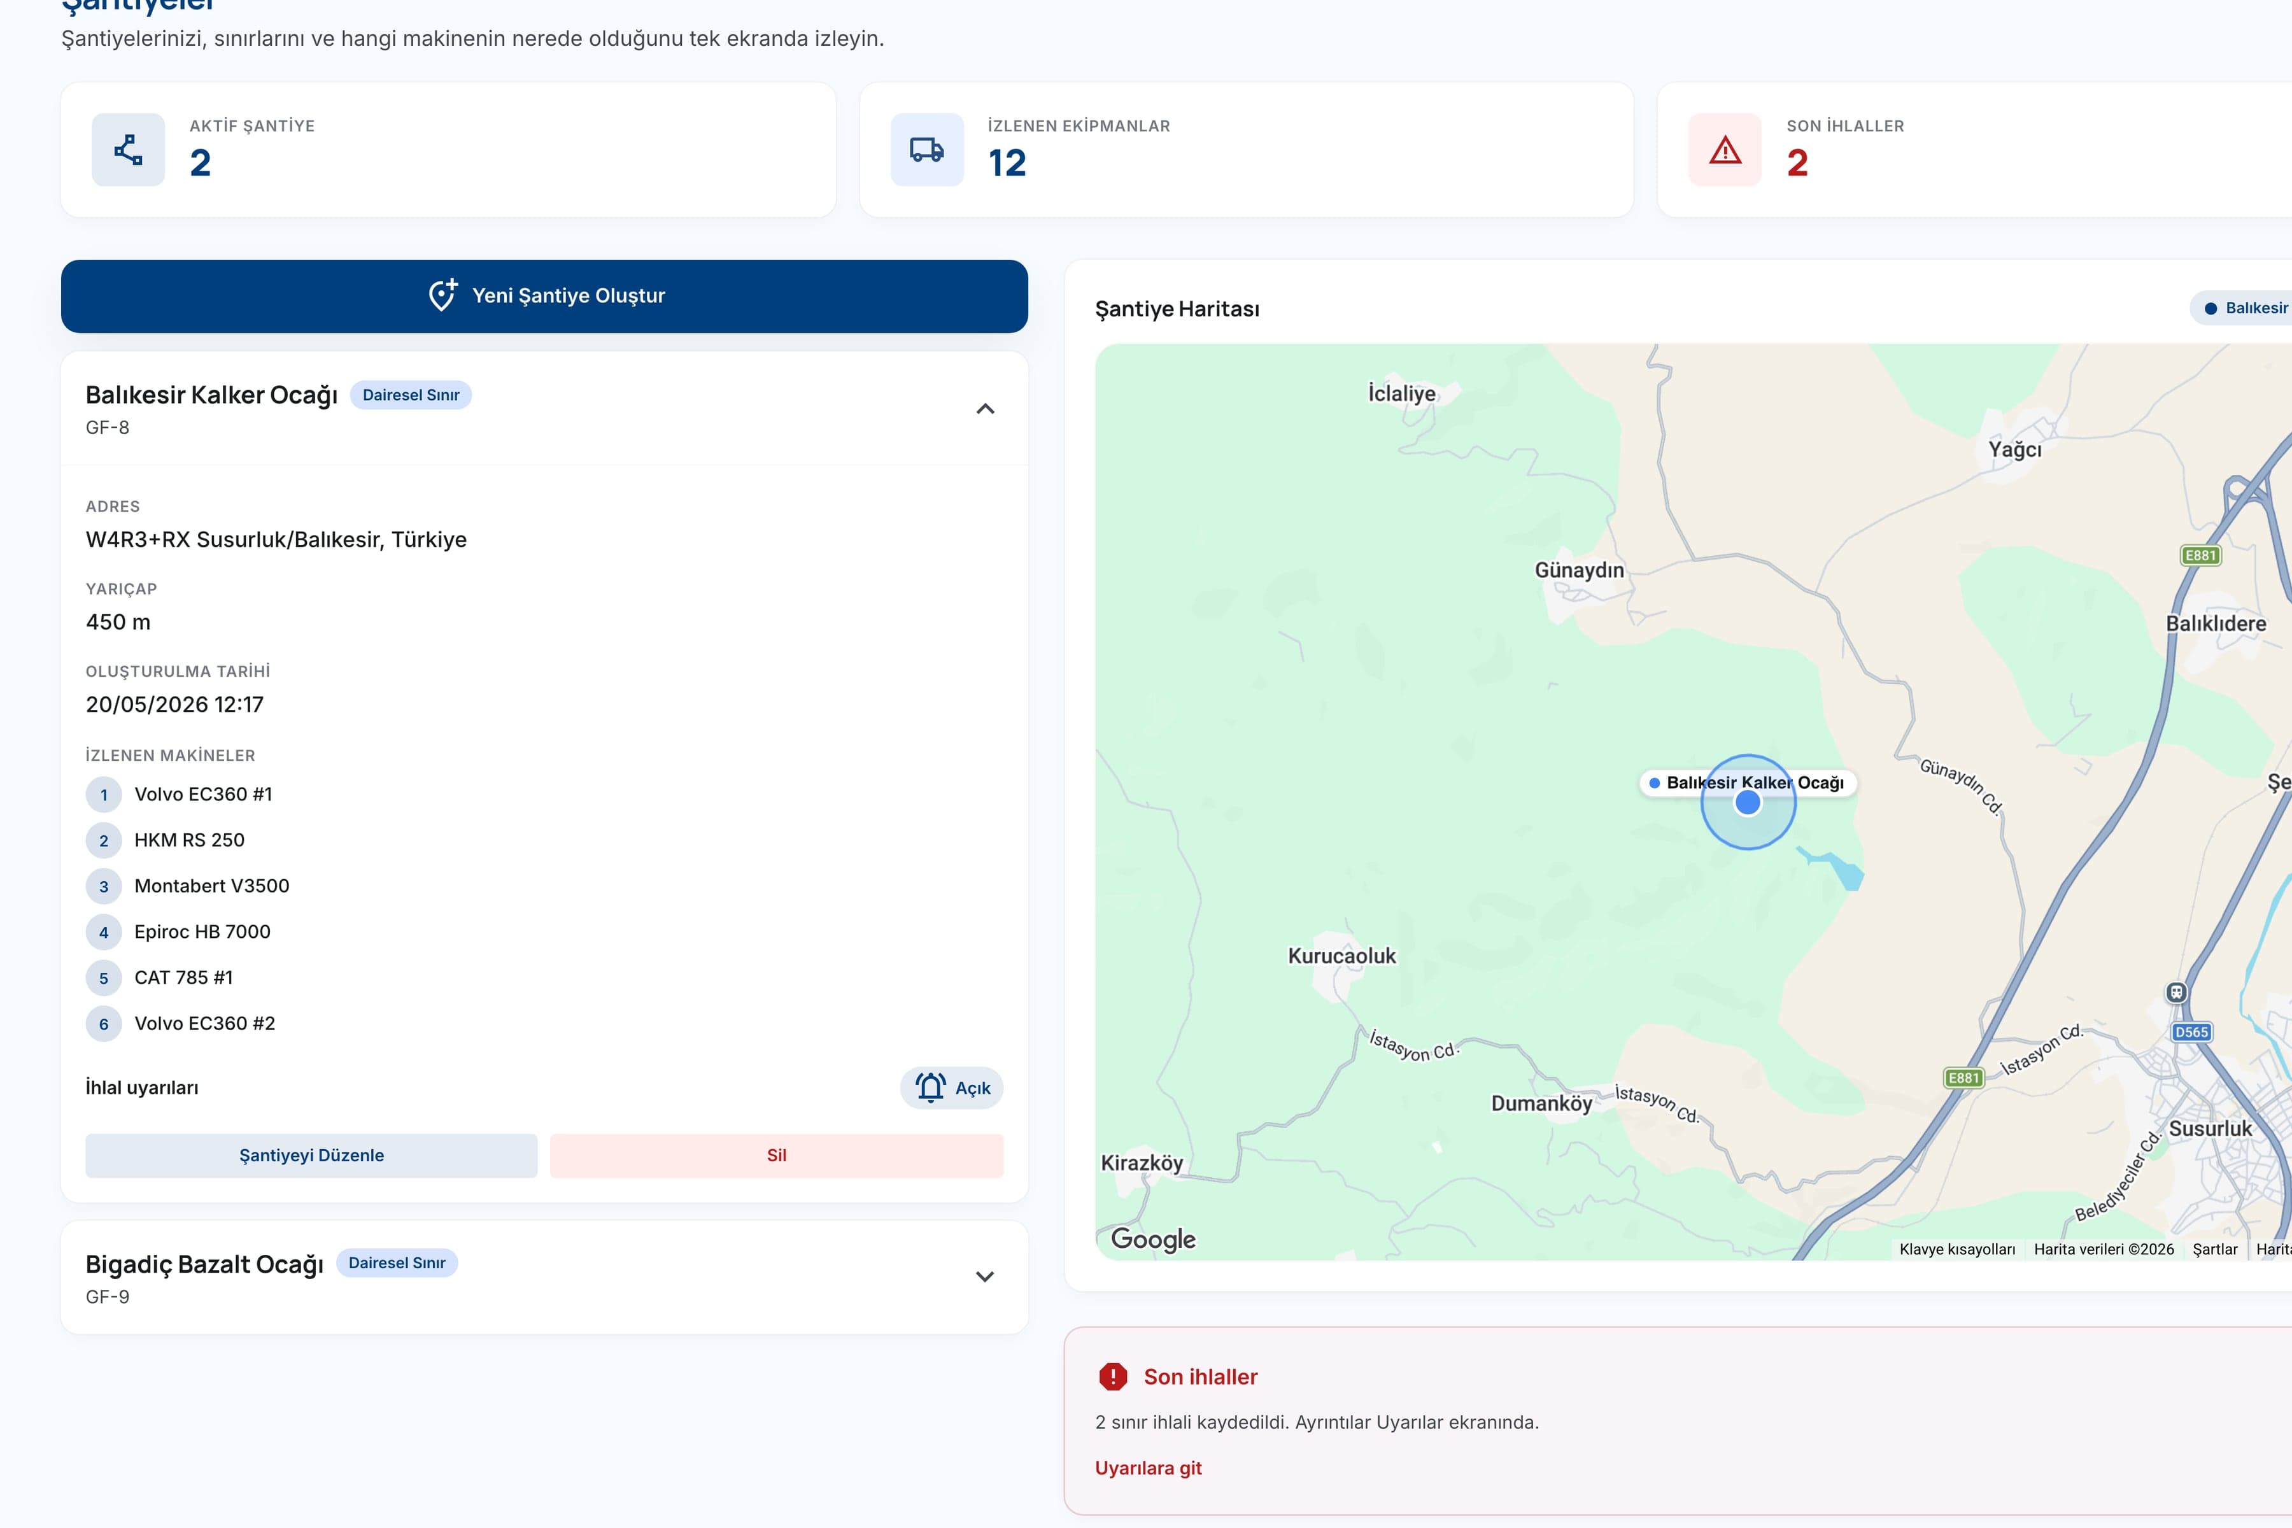
Task: Click the Harita verileri ©2026 text
Action: point(2104,1249)
